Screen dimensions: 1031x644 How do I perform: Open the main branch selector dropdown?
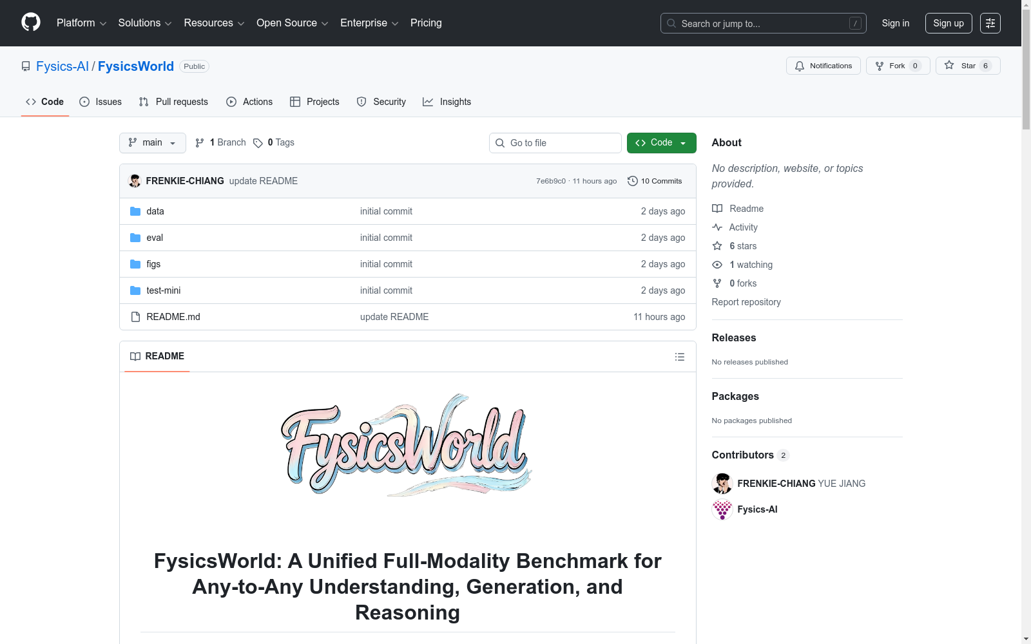pyautogui.click(x=153, y=143)
